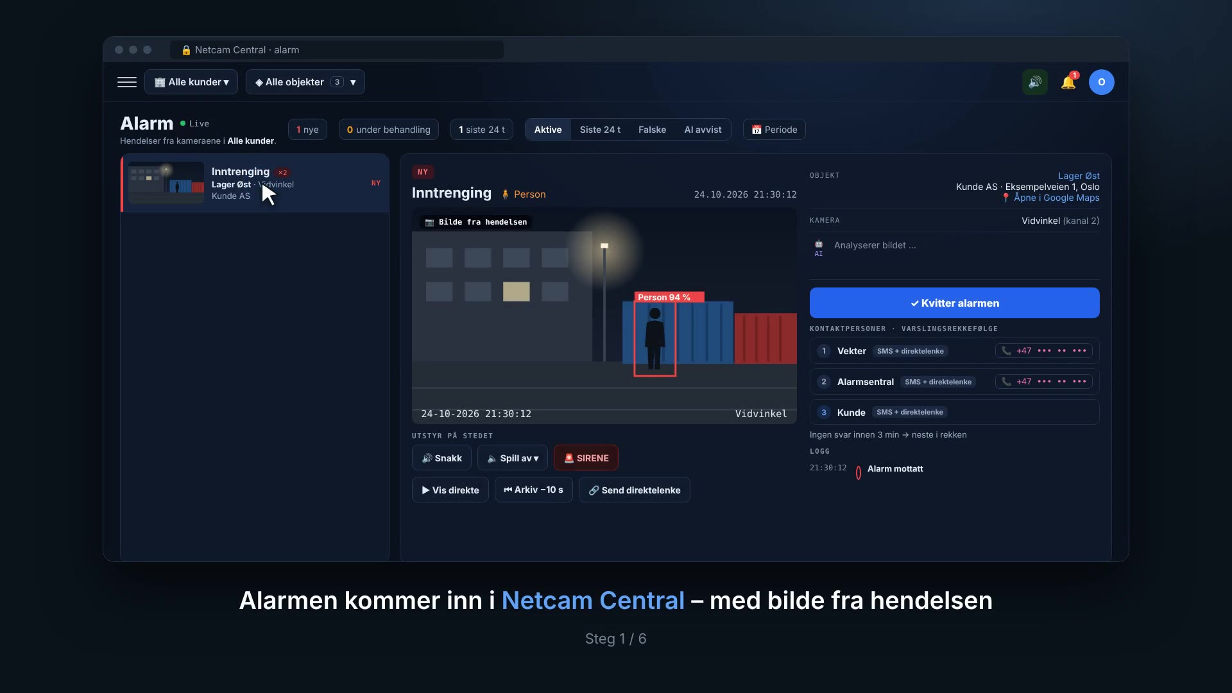
Task: Expand the "Alle objekter" dropdown
Action: (x=305, y=82)
